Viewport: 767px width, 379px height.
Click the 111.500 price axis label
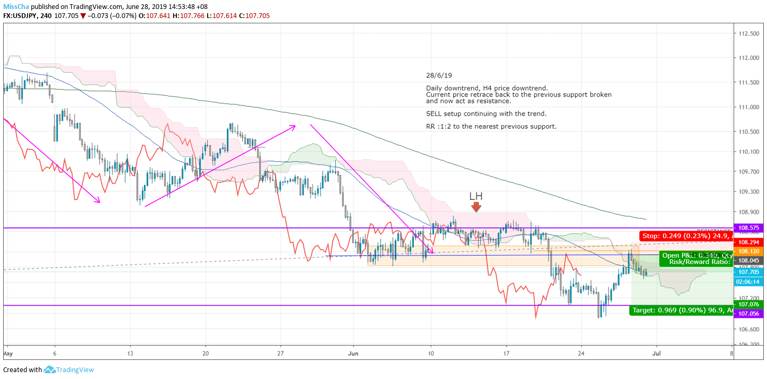pyautogui.click(x=748, y=82)
